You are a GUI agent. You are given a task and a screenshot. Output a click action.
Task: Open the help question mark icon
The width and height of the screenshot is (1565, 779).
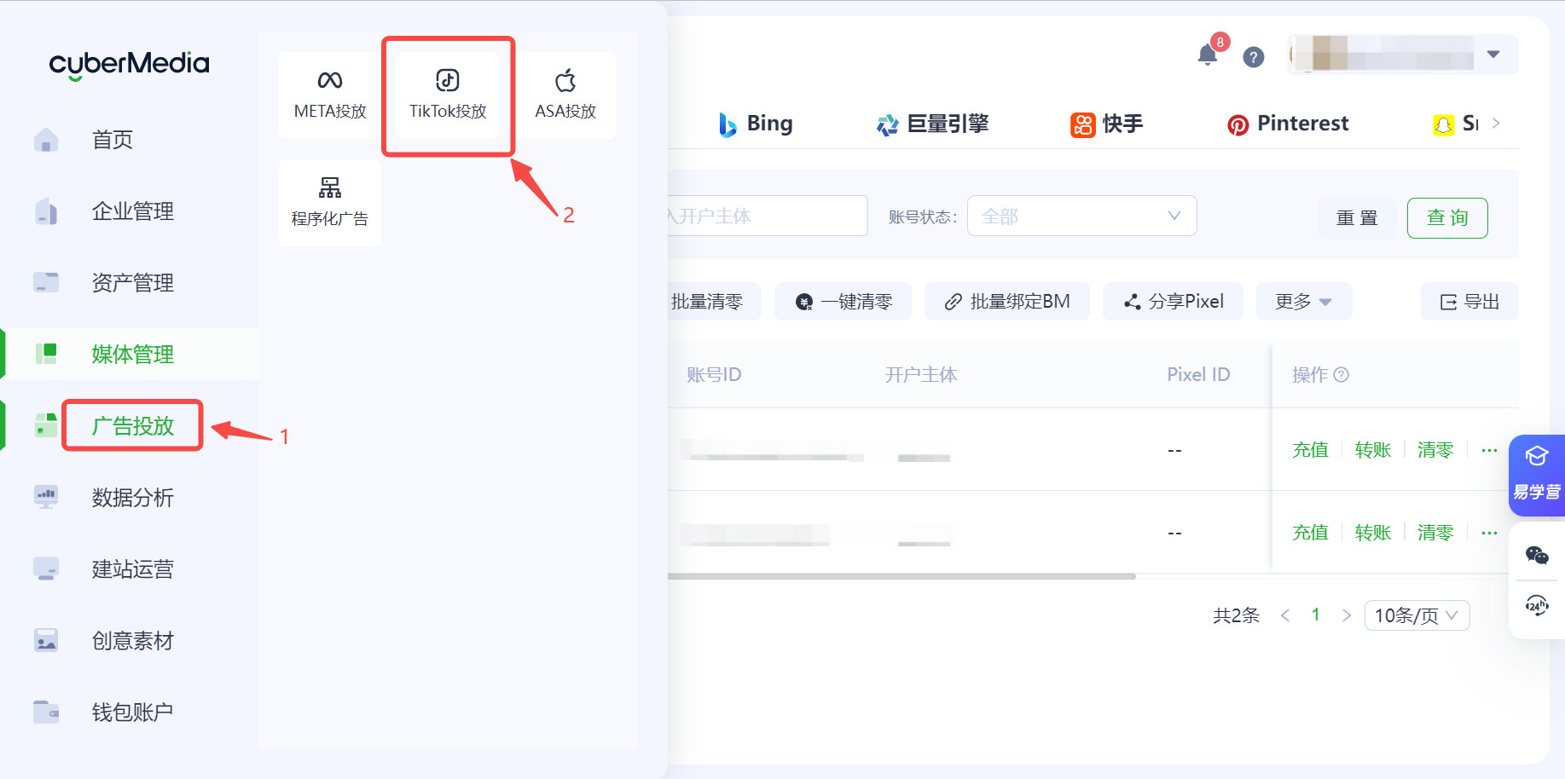[x=1253, y=57]
